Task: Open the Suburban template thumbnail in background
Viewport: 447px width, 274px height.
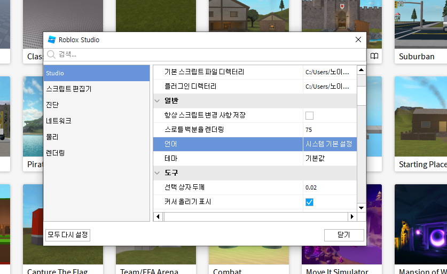Action: pos(421,24)
